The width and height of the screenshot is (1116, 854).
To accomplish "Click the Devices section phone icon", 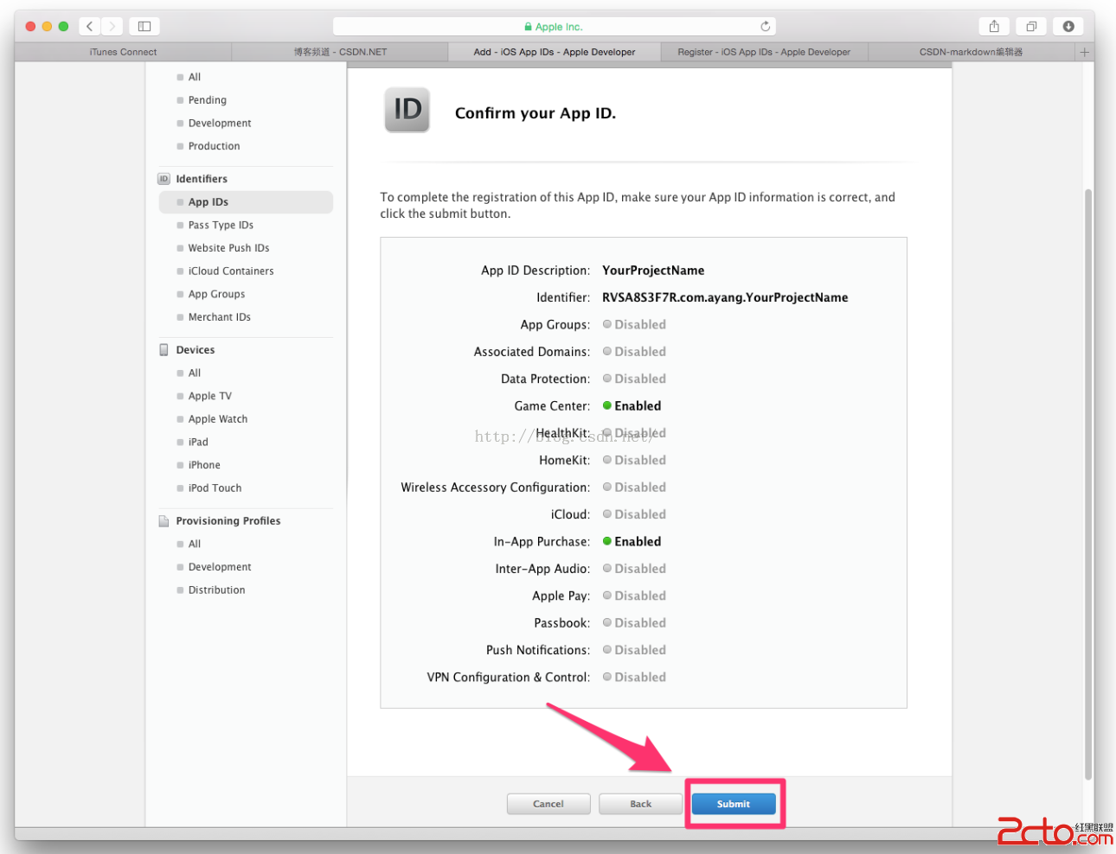I will point(164,350).
